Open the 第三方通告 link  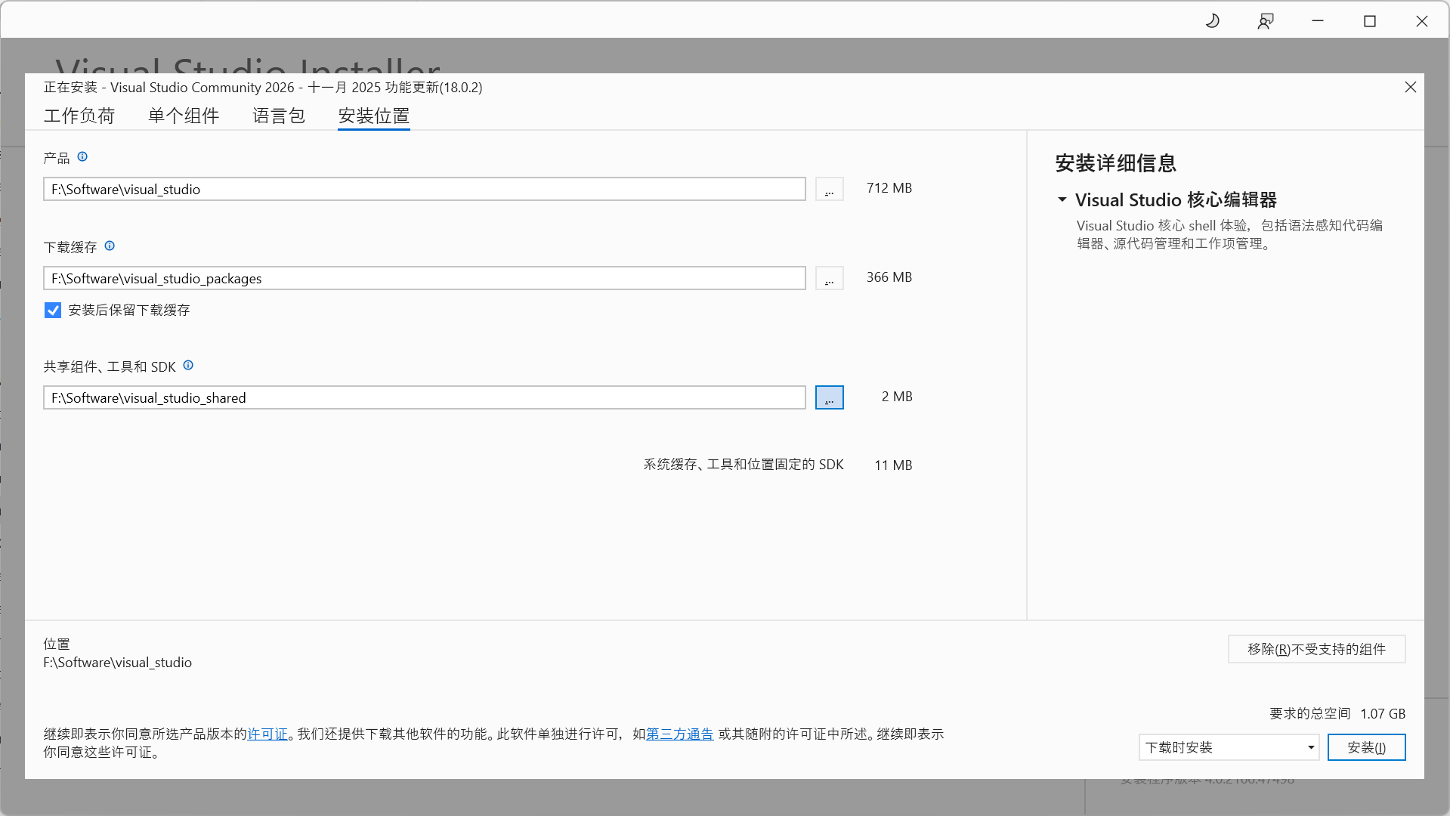(679, 734)
